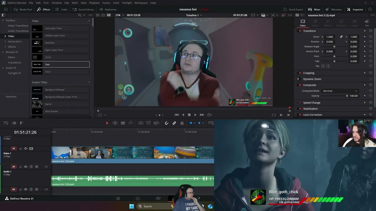376x211 pixels.
Task: Toggle the Effects panel button
Action: [x=43, y=9]
